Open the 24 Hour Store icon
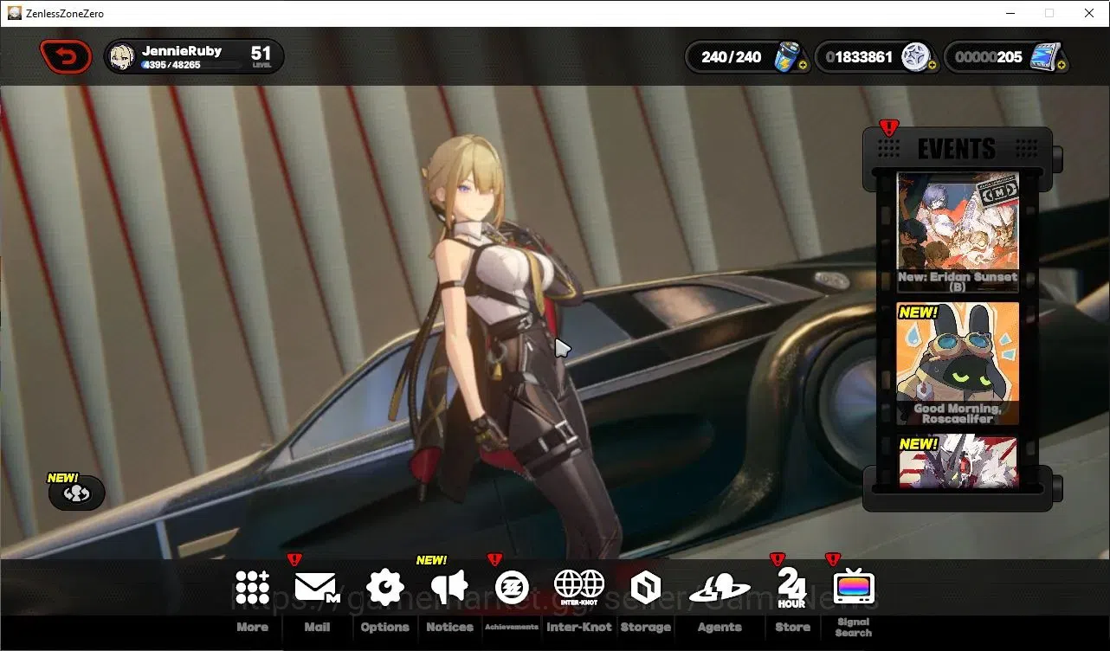Screen dimensions: 1110x651 point(791,588)
